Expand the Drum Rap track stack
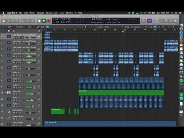This screenshot has width=184, height=138. [x=5, y=93]
